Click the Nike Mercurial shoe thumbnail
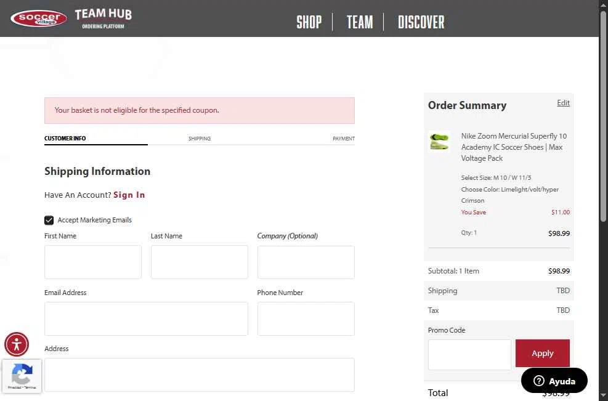 (x=439, y=142)
